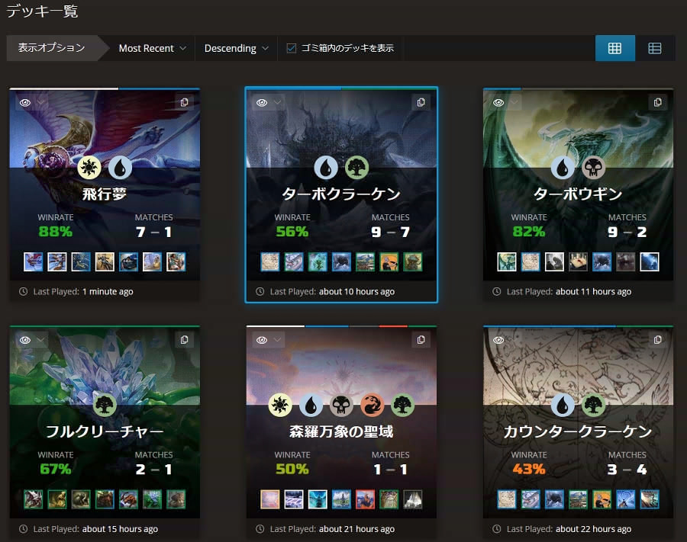687x542 pixels.
Task: Toggle visibility eye on フルクリーチャー deck
Action: click(25, 340)
